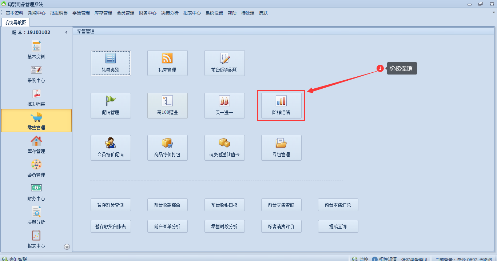Image resolution: width=497 pixels, height=261 pixels.
Task: Open the 库存管理 menu
Action: point(103,13)
